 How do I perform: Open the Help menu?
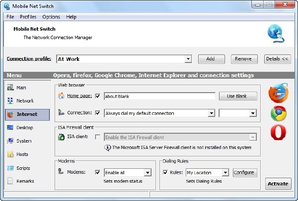click(x=71, y=17)
